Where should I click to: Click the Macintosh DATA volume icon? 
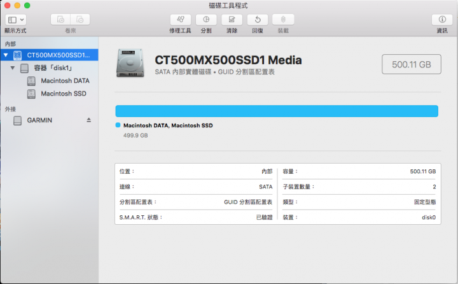pyautogui.click(x=31, y=81)
